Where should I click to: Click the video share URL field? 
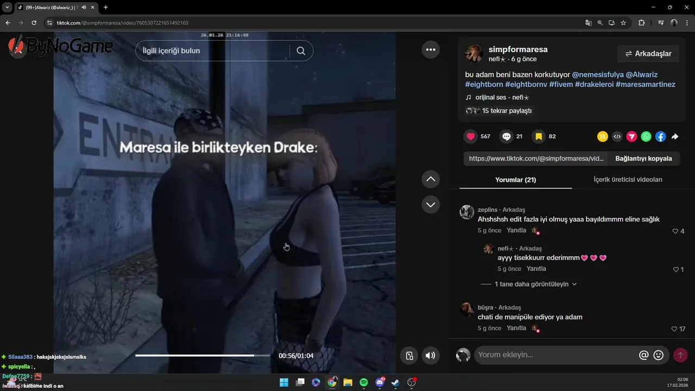click(536, 159)
